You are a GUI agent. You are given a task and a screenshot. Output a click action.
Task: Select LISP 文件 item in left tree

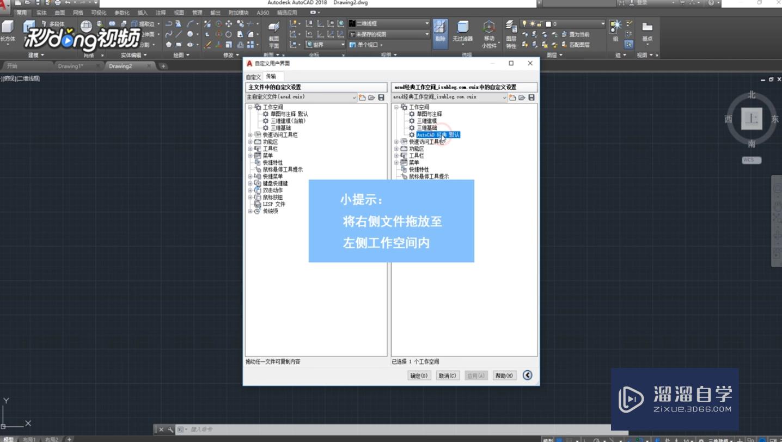coord(274,204)
